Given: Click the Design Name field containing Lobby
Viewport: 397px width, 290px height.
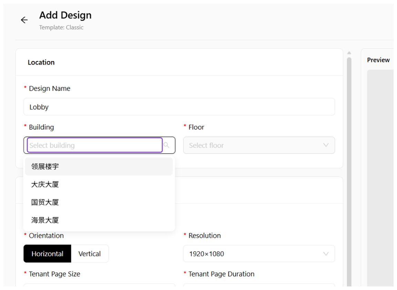Looking at the screenshot, I should pos(179,107).
